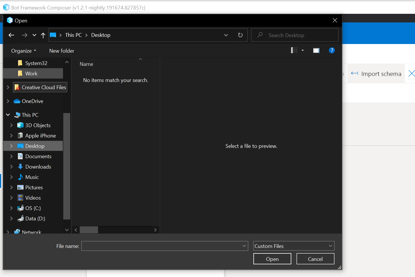415x277 pixels.
Task: Open the address bar history dropdown
Action: (226, 35)
